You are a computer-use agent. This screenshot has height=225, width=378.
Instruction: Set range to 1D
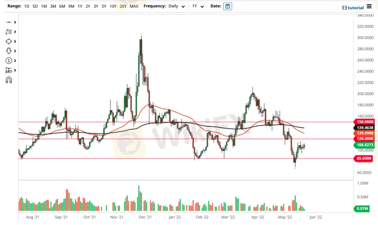click(x=27, y=6)
